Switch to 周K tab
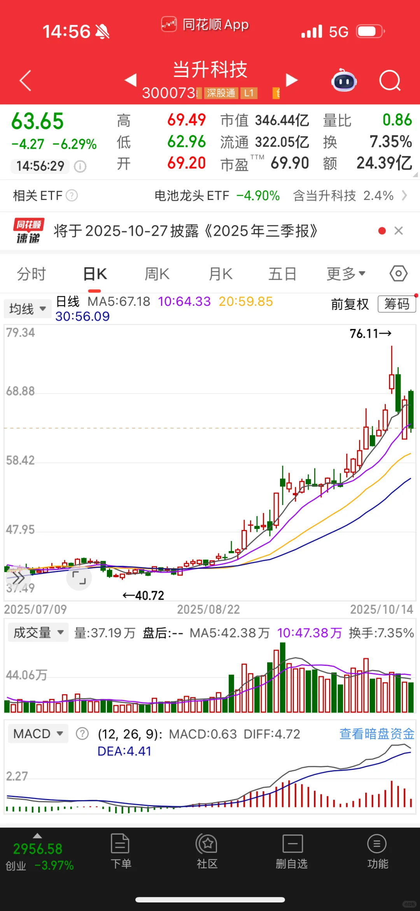Image resolution: width=420 pixels, height=911 pixels. 157,274
